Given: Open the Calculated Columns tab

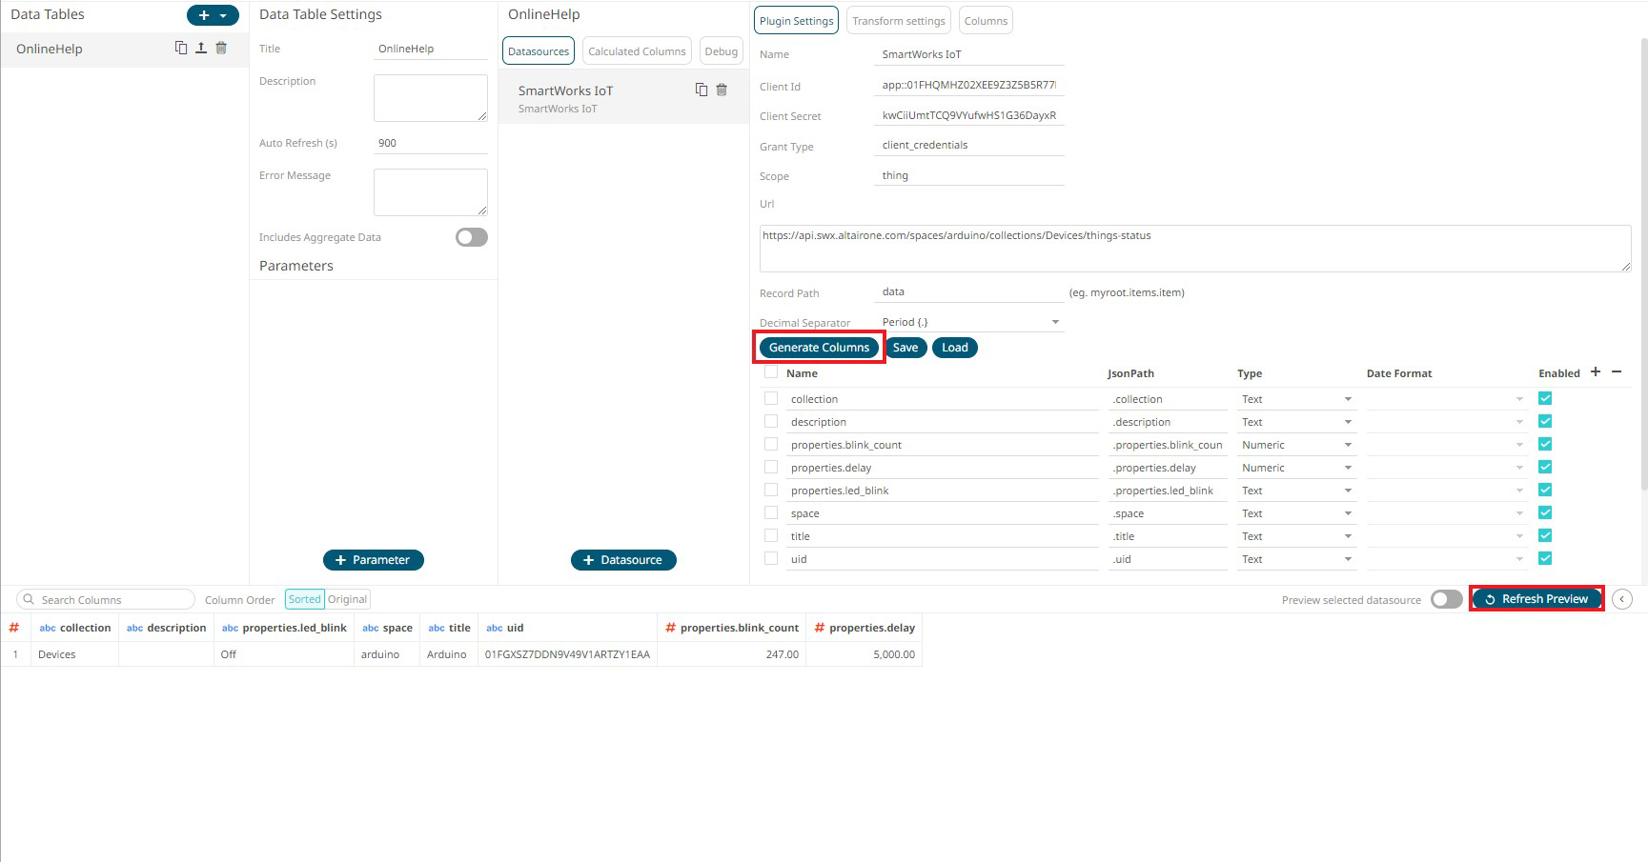Looking at the screenshot, I should click(637, 51).
